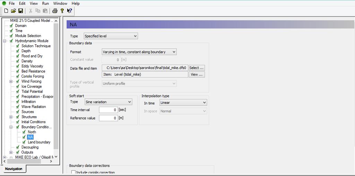Select Module Selection tree item
The image size is (355, 176).
[28, 36]
